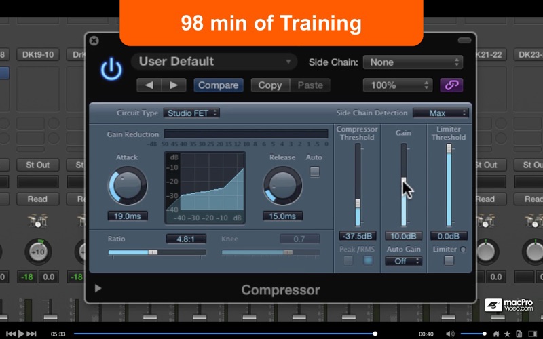Click the Release 15.0ms value field
543x339 pixels.
pyautogui.click(x=282, y=216)
